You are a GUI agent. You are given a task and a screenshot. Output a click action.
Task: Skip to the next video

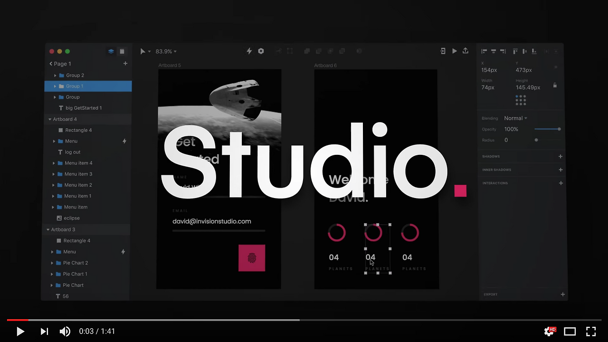point(44,331)
